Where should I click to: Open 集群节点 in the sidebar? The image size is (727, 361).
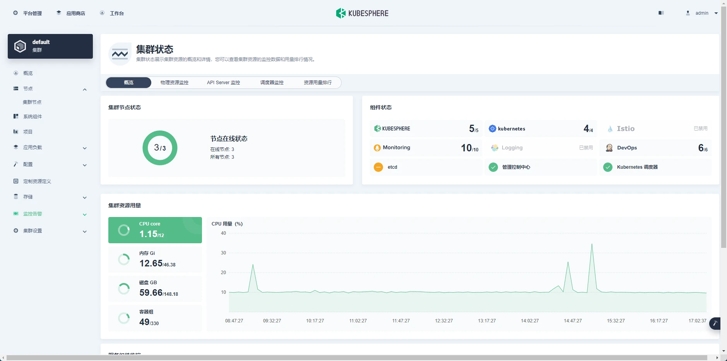pos(32,102)
